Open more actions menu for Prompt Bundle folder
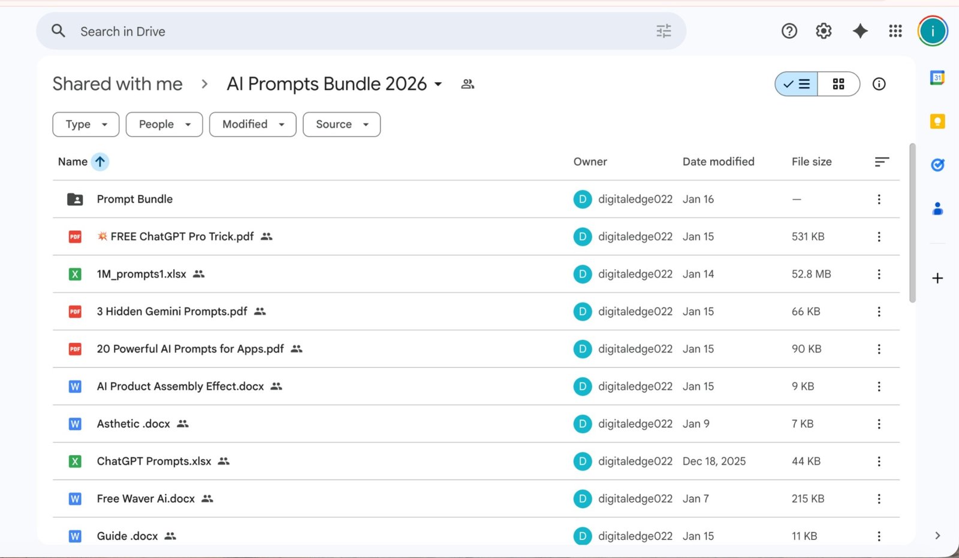The image size is (959, 558). (x=879, y=199)
